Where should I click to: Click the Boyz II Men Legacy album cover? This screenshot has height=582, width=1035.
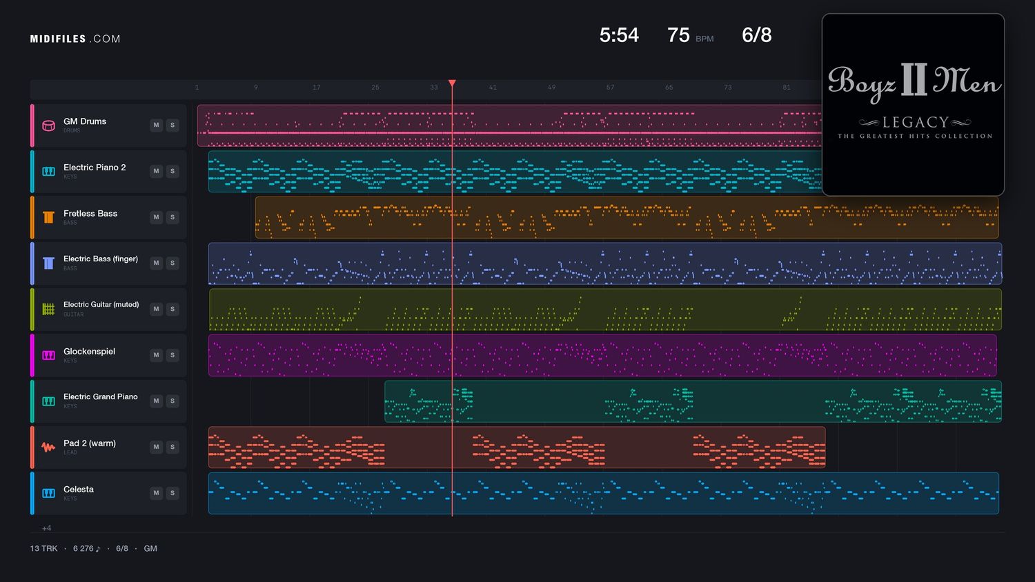pos(913,105)
